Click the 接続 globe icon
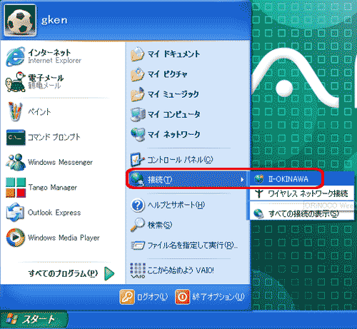The width and height of the screenshot is (357, 329). tap(136, 179)
